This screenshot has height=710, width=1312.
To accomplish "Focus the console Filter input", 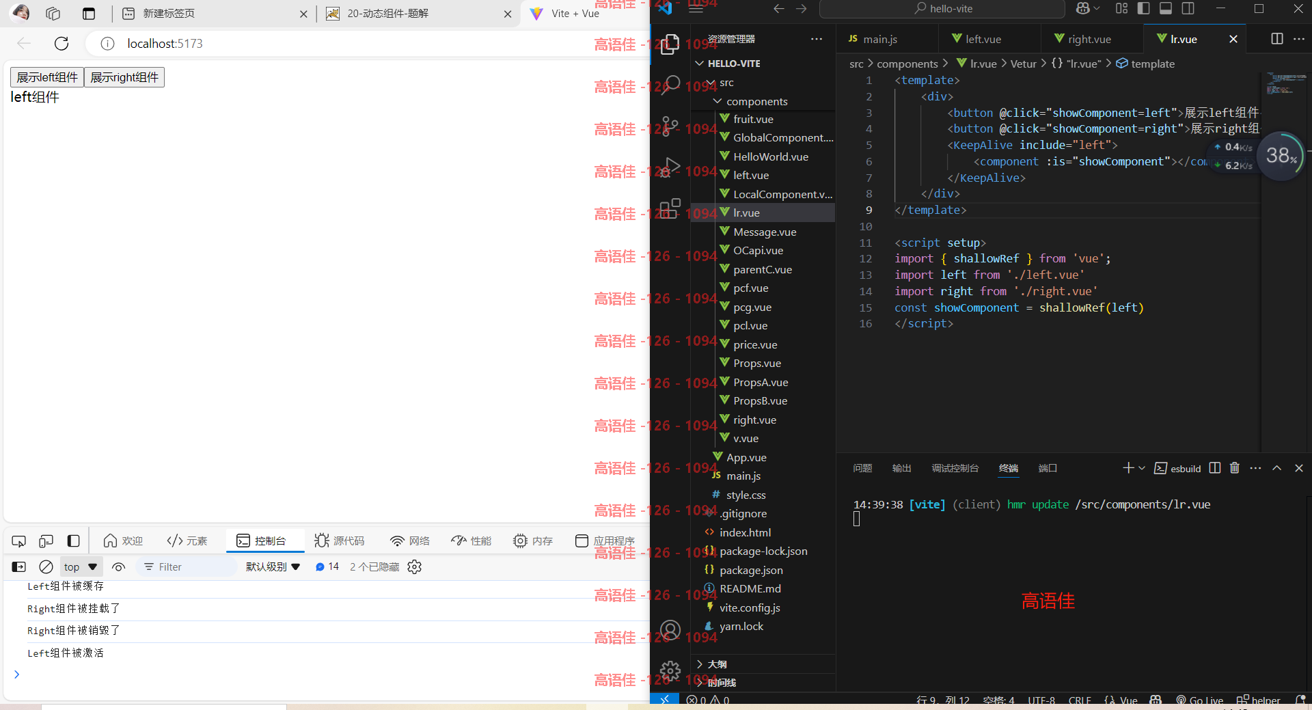I will tap(186, 566).
